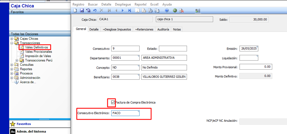Click the green circular back arrow icon
This screenshot has height=134, width=287.
click(x=175, y=10)
